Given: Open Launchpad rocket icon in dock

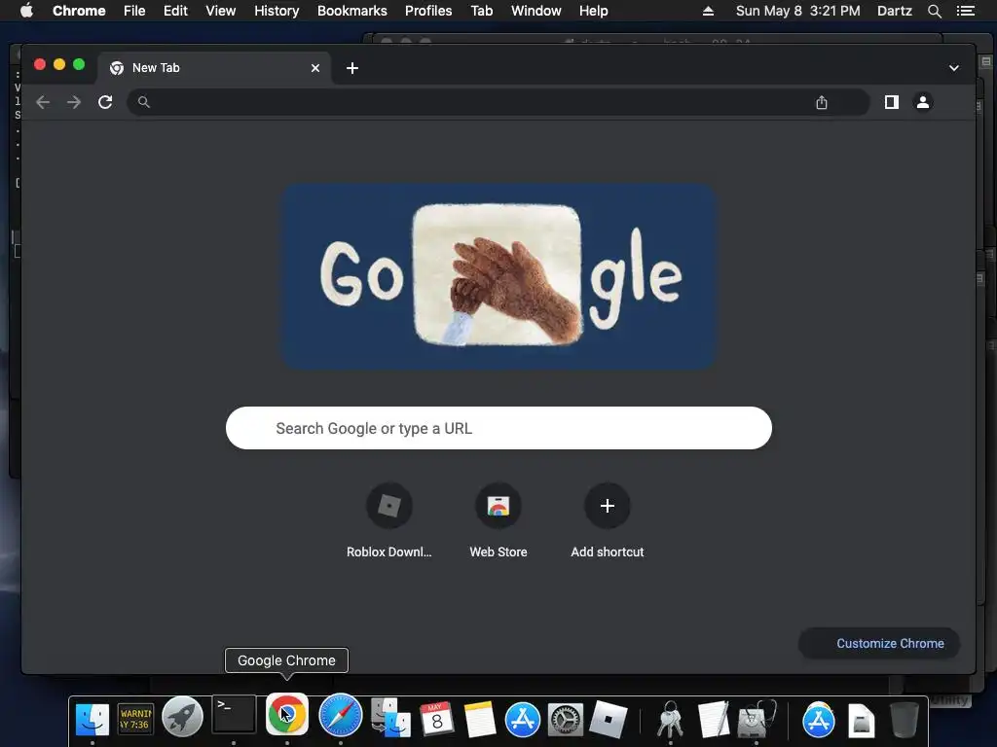Looking at the screenshot, I should 182,717.
